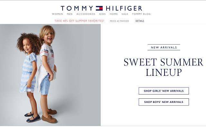Open the Kids menu

[x=102, y=14]
